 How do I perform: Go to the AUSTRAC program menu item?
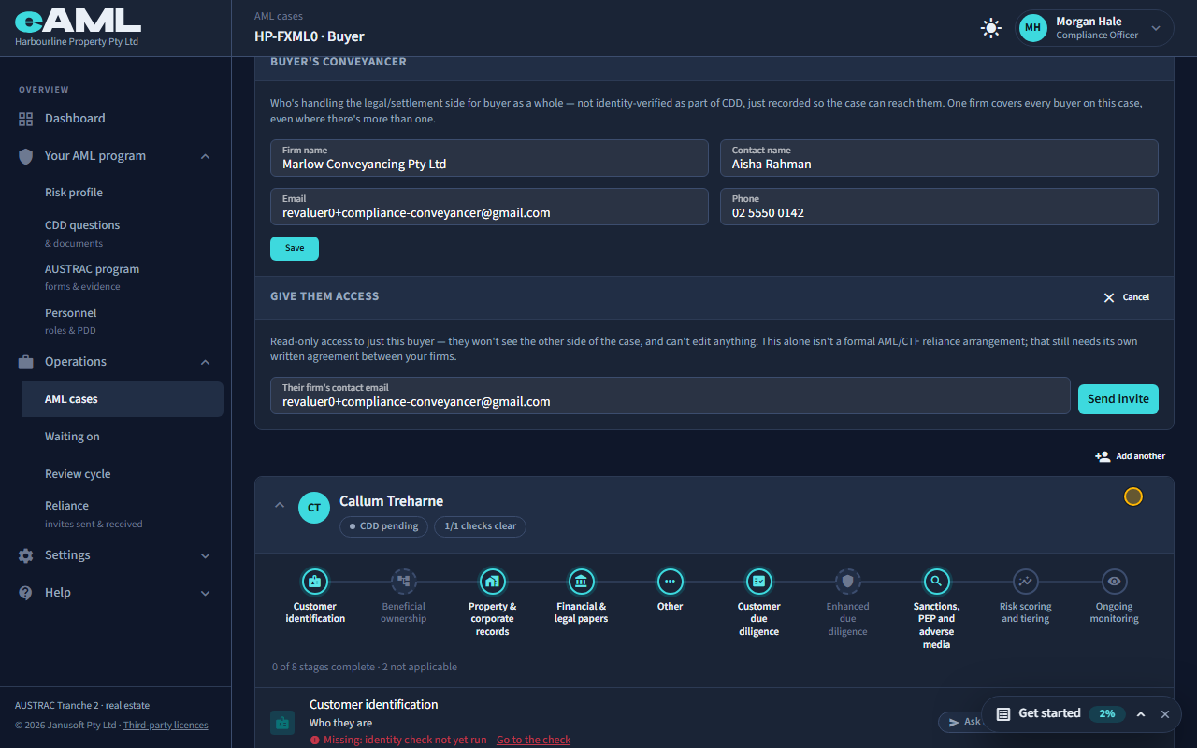(123, 277)
